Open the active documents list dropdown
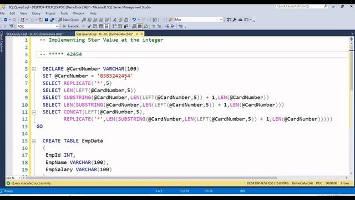The image size is (355, 200). (352, 34)
